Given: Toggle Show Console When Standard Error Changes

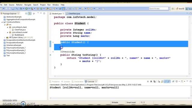Looking at the screenshot, I should pos(169,82).
